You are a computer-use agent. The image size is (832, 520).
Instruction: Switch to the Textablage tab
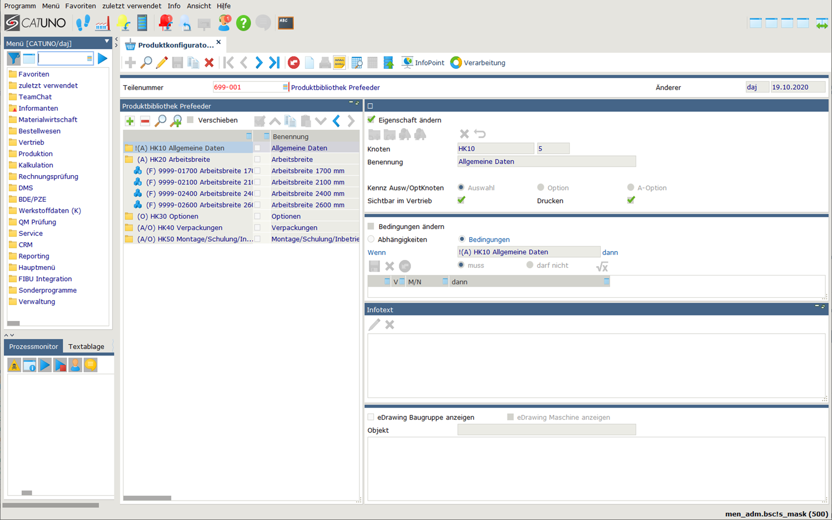[x=86, y=346]
